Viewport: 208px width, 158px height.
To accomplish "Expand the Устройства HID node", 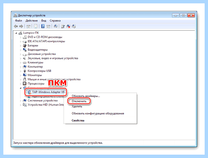I will coord(20,105).
